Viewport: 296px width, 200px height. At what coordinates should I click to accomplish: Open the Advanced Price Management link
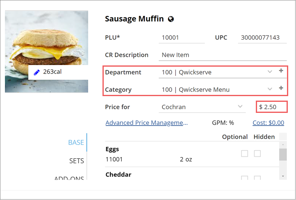tap(147, 123)
